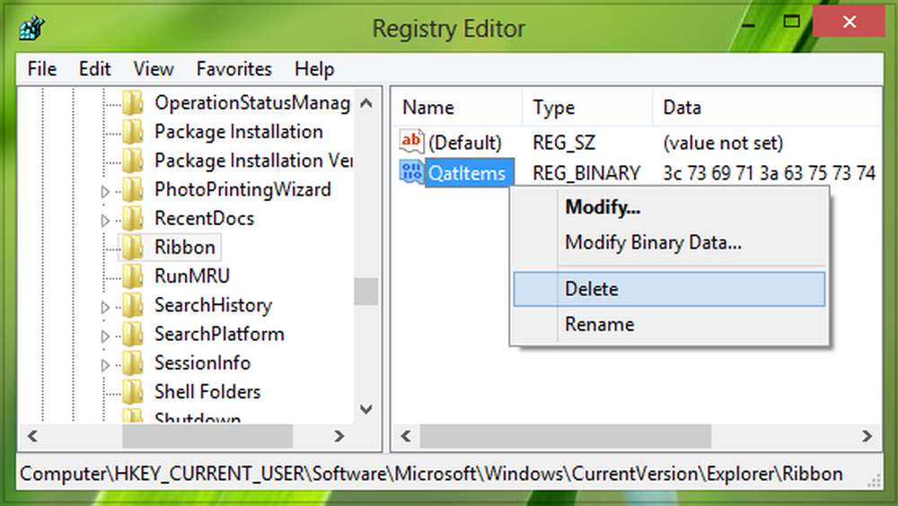Click the Ribbon folder icon
The image size is (898, 506).
pos(133,247)
